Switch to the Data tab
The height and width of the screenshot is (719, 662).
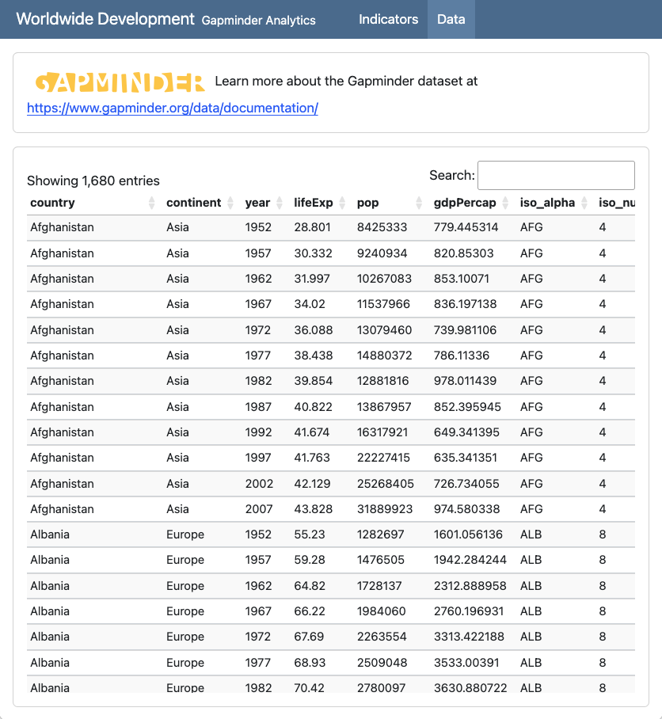pyautogui.click(x=451, y=19)
